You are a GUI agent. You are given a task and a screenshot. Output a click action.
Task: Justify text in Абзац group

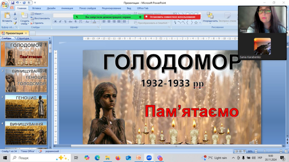click(x=119, y=22)
